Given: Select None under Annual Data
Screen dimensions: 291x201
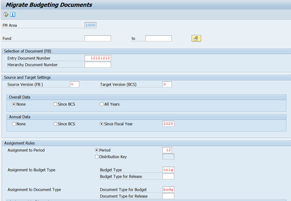Looking at the screenshot, I should tap(14, 124).
